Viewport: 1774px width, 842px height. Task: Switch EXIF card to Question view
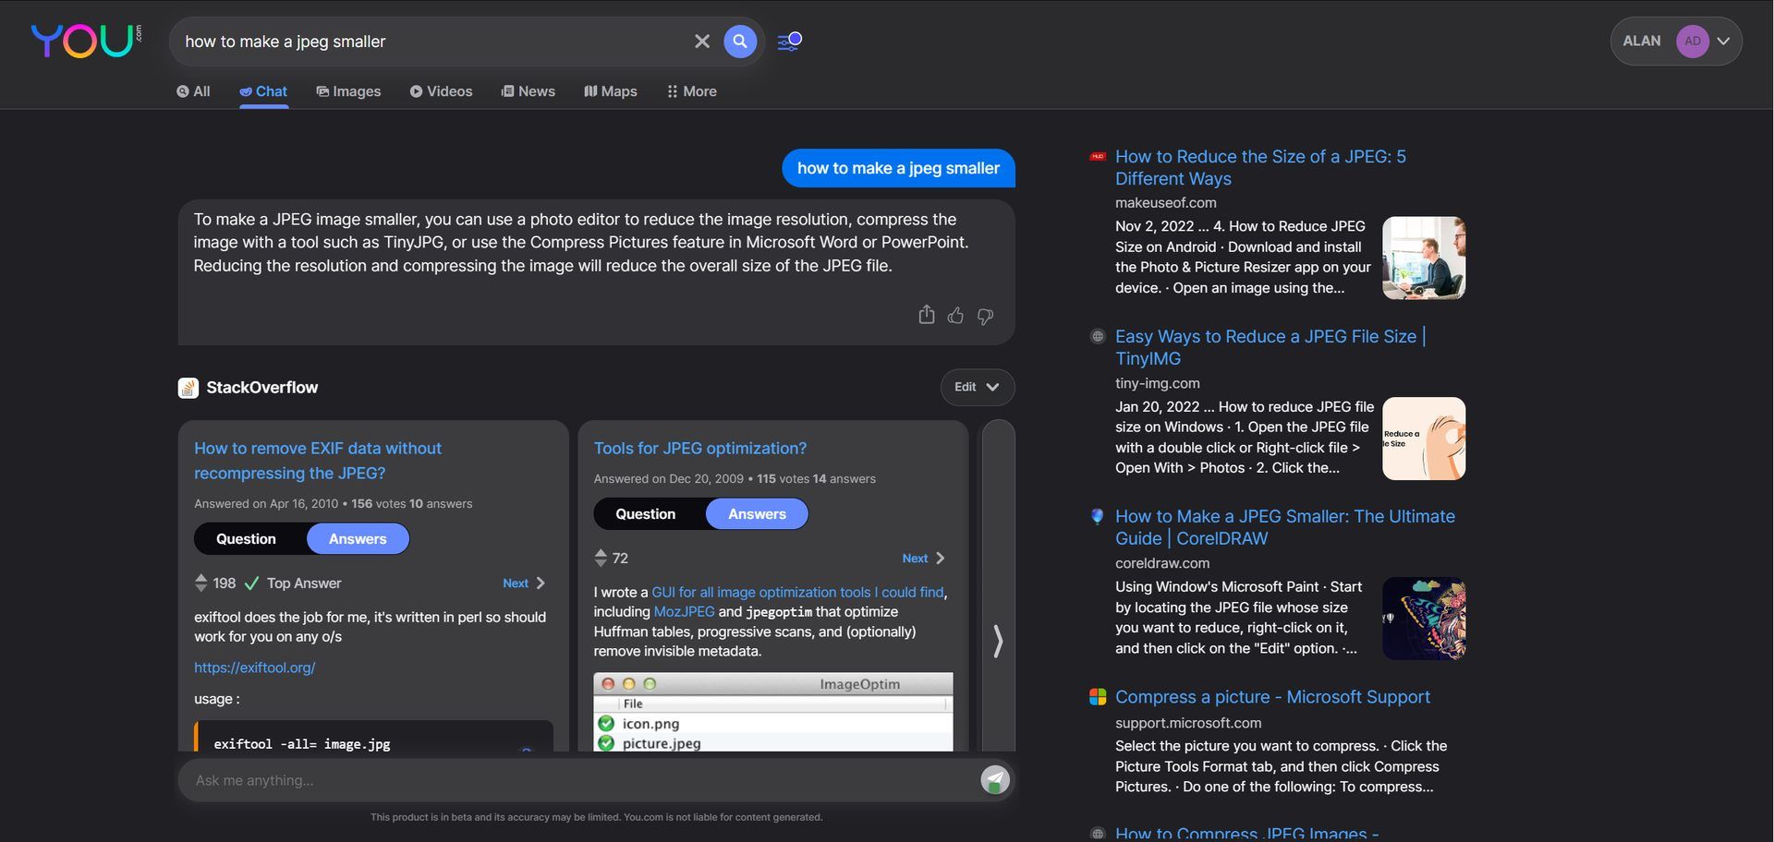pos(246,539)
